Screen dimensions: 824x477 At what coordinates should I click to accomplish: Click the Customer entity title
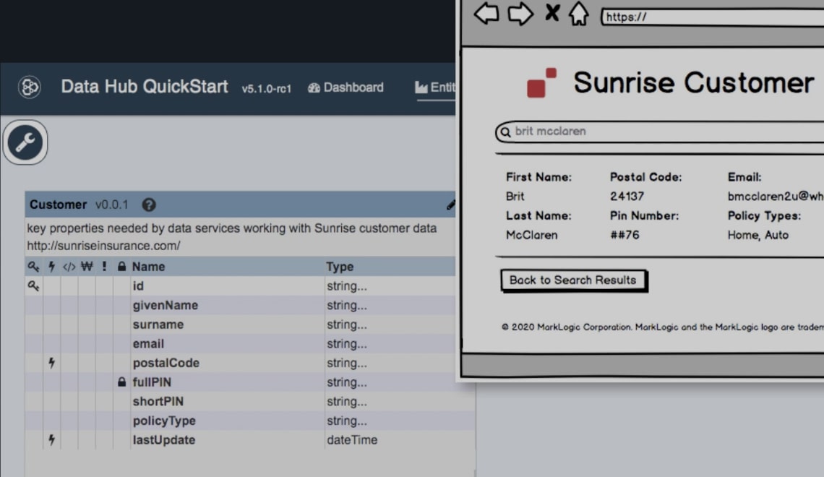[58, 205]
